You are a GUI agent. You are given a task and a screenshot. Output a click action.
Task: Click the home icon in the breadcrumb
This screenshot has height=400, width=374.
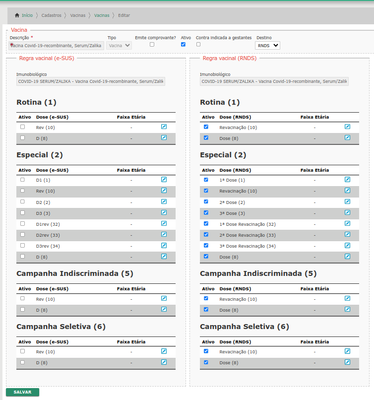pyautogui.click(x=17, y=15)
